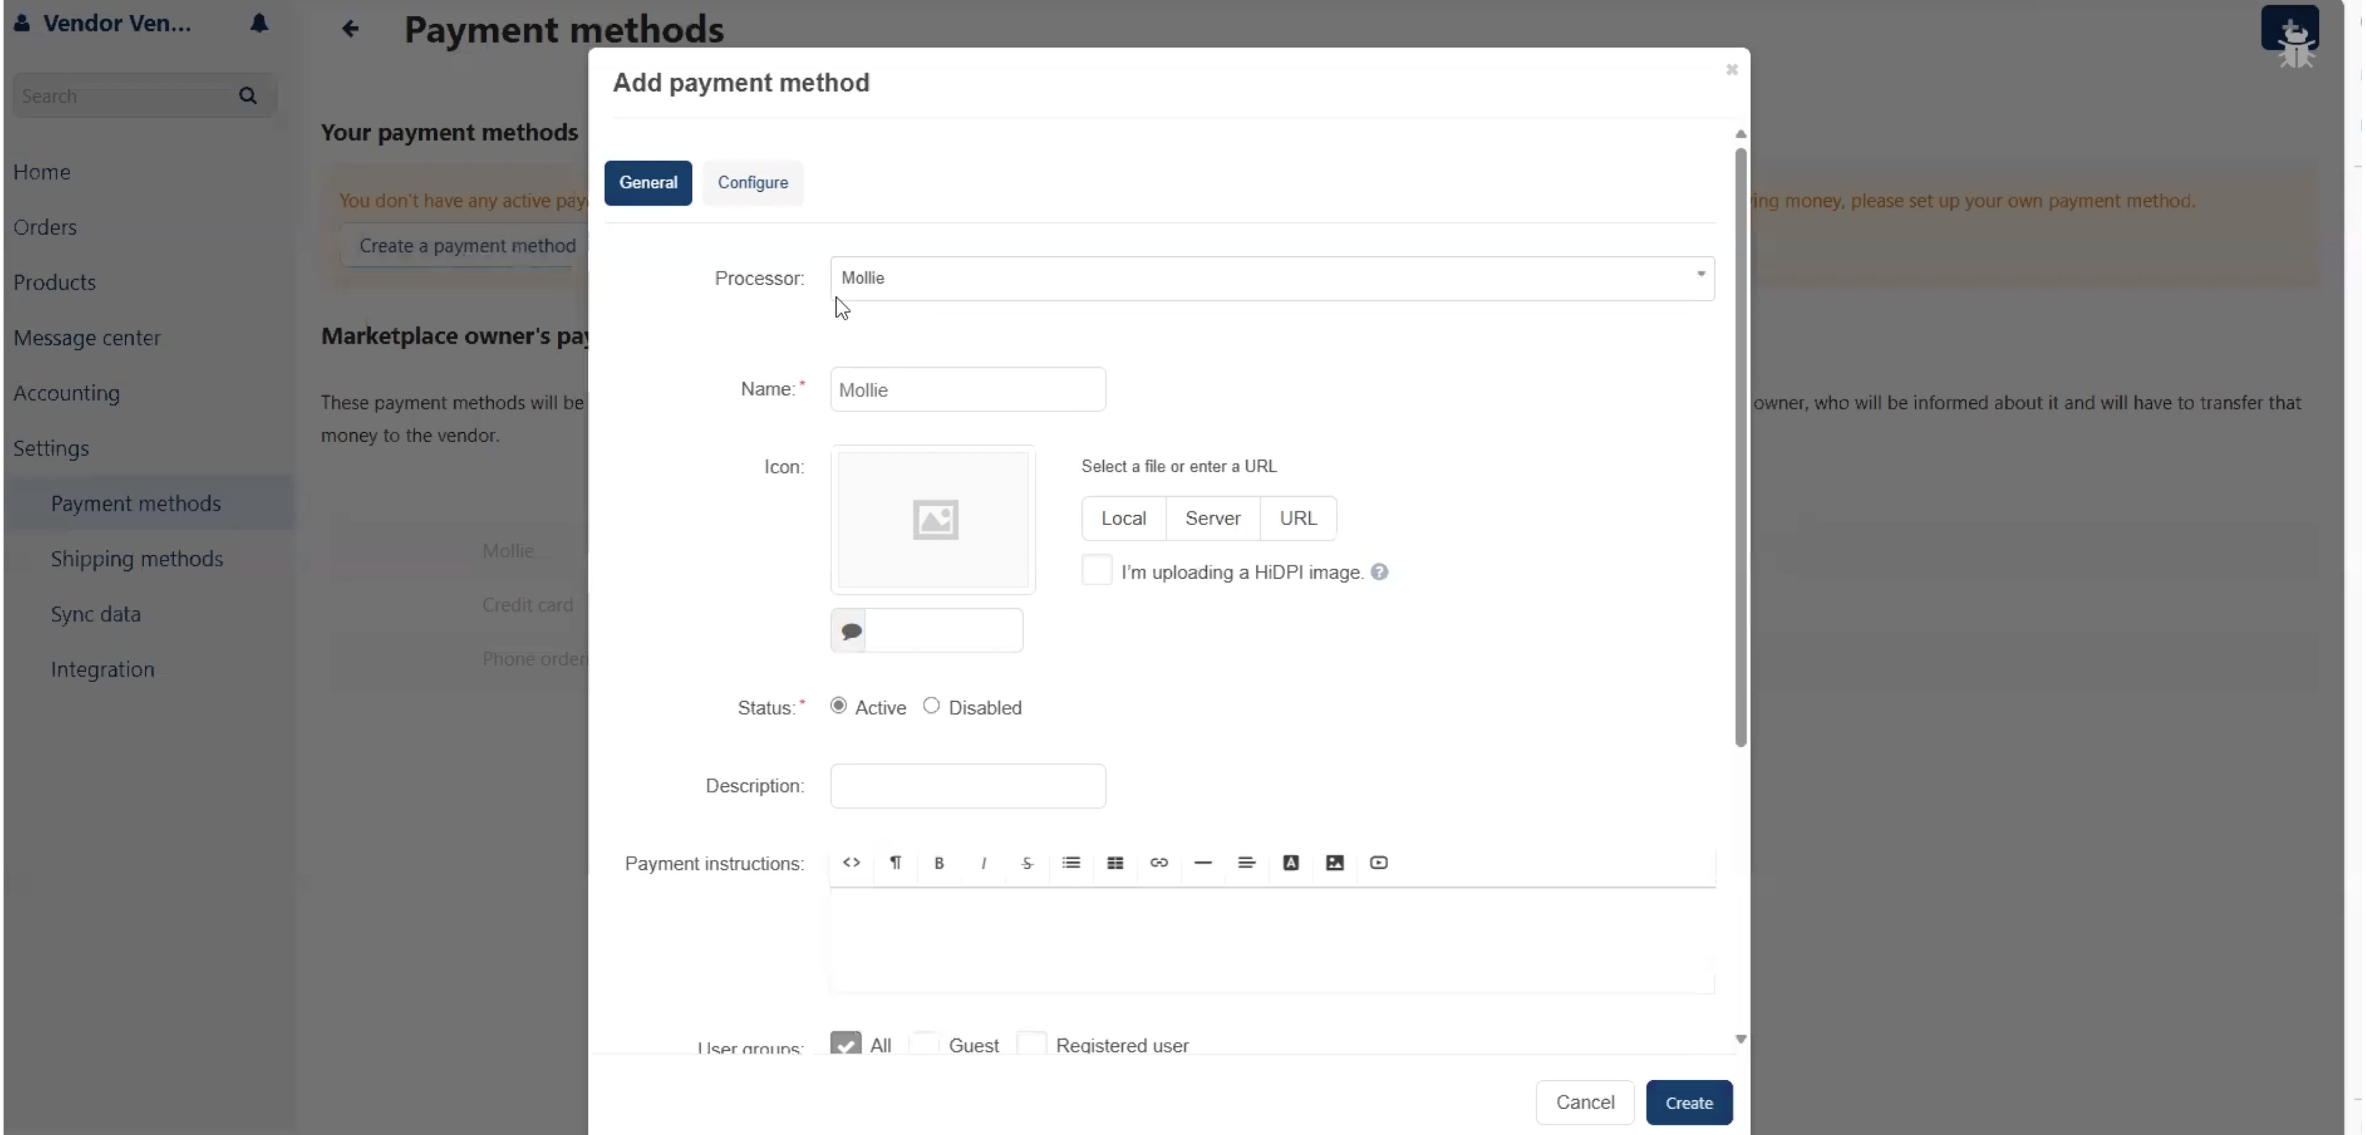The height and width of the screenshot is (1135, 2366).
Task: Apply italic formatting in payment instructions
Action: [983, 862]
